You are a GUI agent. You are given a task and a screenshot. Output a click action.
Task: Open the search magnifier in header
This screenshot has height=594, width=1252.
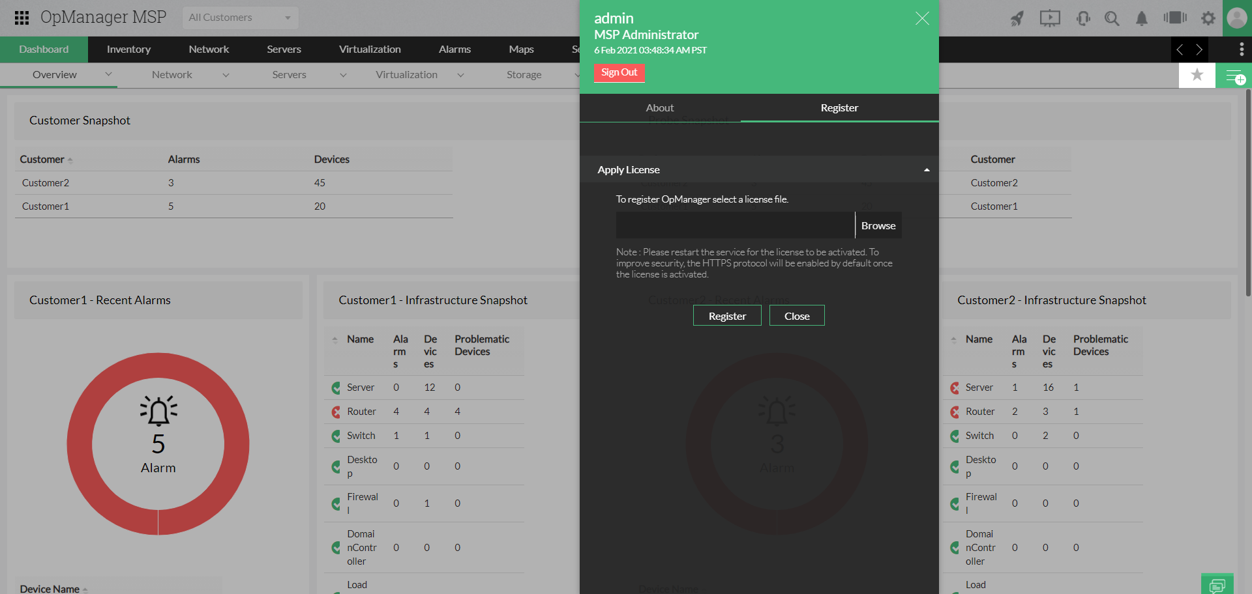tap(1112, 18)
